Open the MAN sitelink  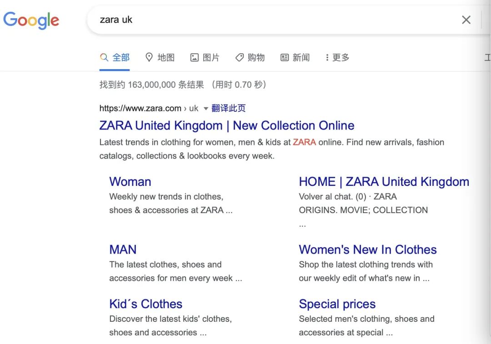[123, 249]
